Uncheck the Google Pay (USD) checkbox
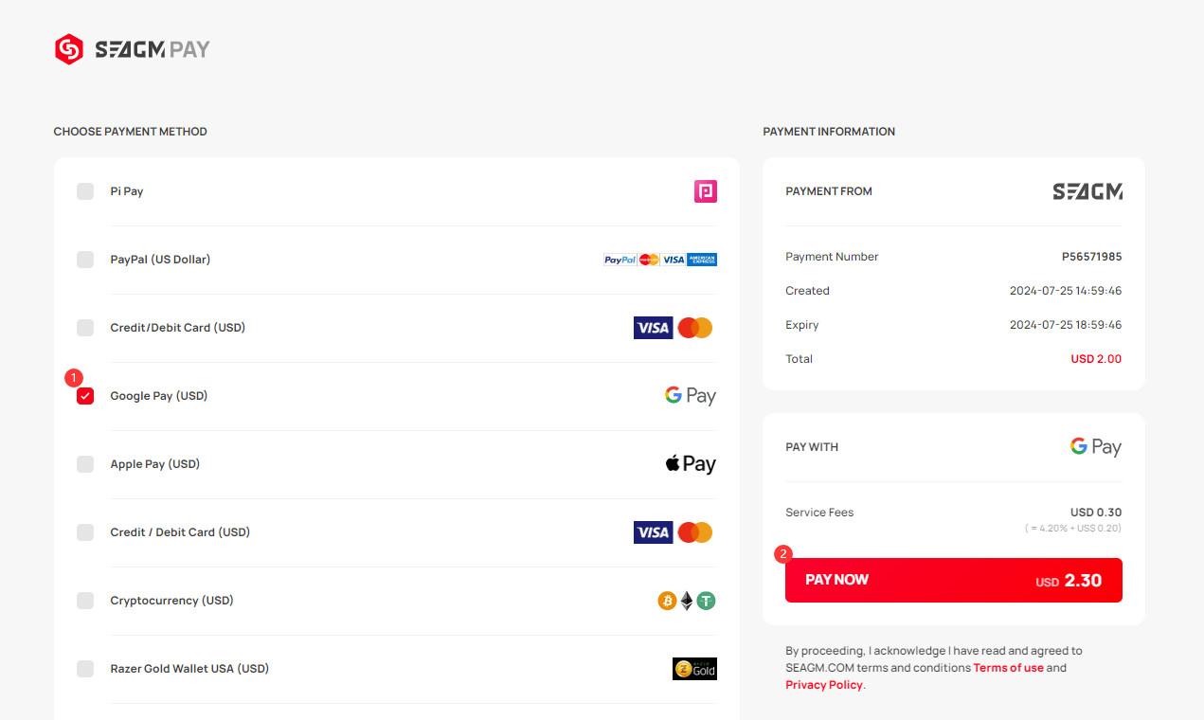 click(85, 396)
